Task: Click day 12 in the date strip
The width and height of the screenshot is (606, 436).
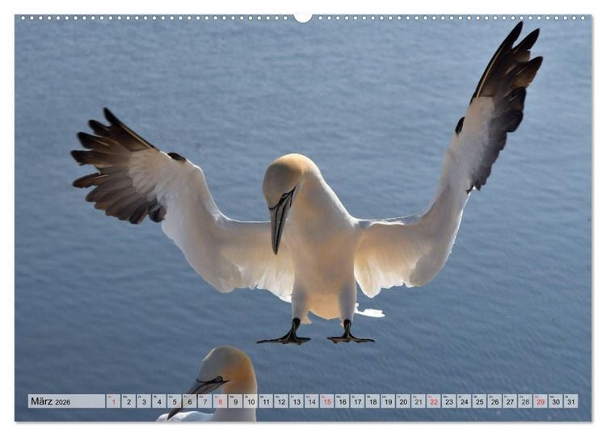Action: coord(281,401)
